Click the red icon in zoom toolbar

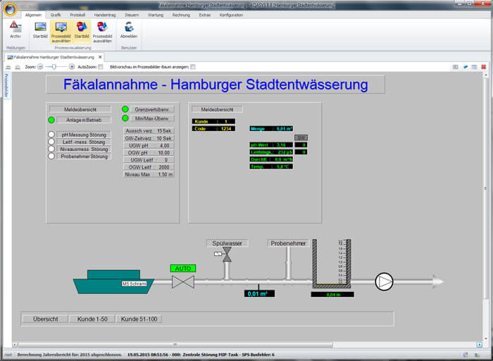pos(484,67)
